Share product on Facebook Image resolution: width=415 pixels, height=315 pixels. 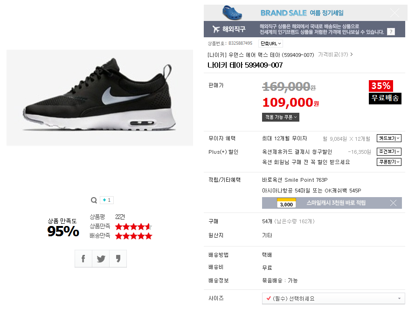click(x=83, y=259)
